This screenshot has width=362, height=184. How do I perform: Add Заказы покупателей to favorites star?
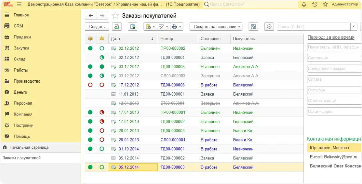tap(115, 16)
